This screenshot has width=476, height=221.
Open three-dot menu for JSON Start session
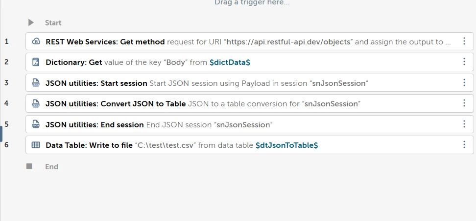point(464,83)
